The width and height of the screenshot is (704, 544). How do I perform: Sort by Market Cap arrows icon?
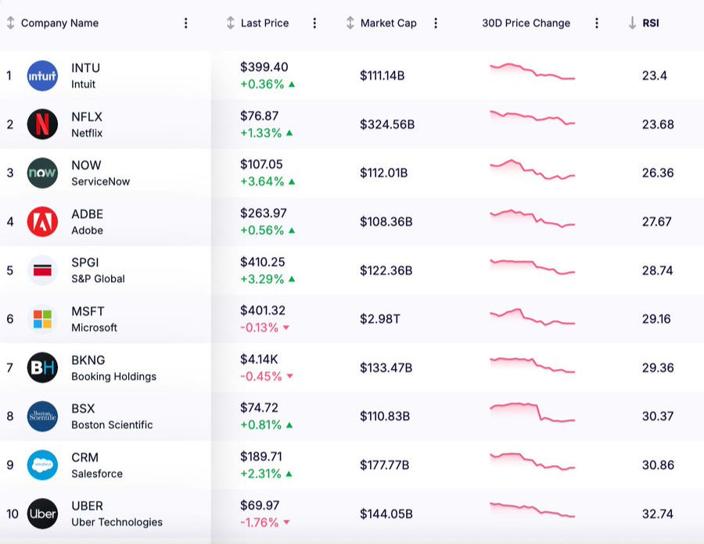(x=350, y=23)
